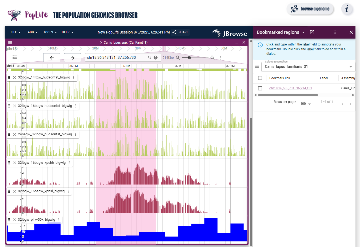Check the chr18:36,685,731 bookmark row checkbox

(x=260, y=88)
